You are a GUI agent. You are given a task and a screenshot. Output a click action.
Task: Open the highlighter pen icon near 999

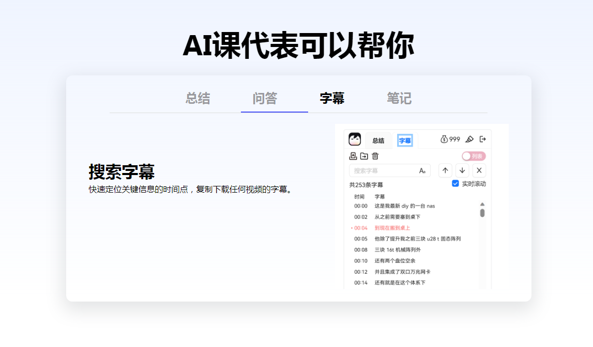470,139
